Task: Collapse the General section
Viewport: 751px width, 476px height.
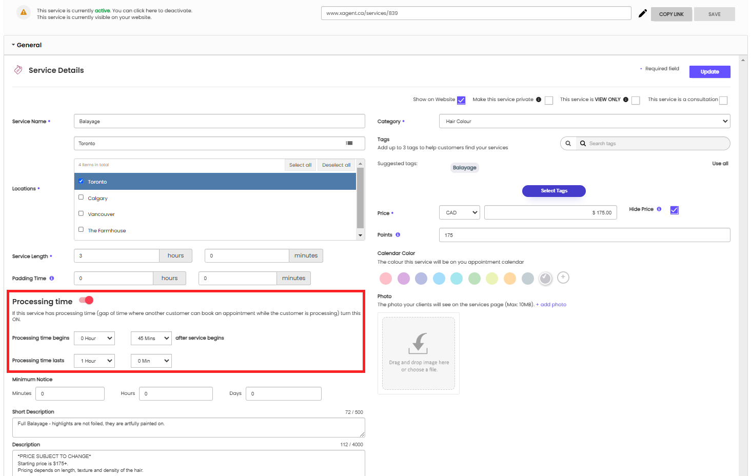Action: pyautogui.click(x=27, y=45)
